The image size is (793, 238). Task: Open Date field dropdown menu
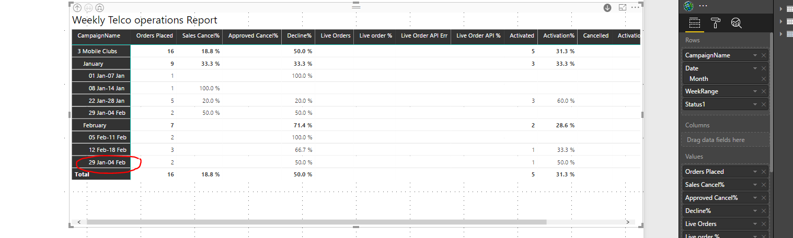coord(755,68)
